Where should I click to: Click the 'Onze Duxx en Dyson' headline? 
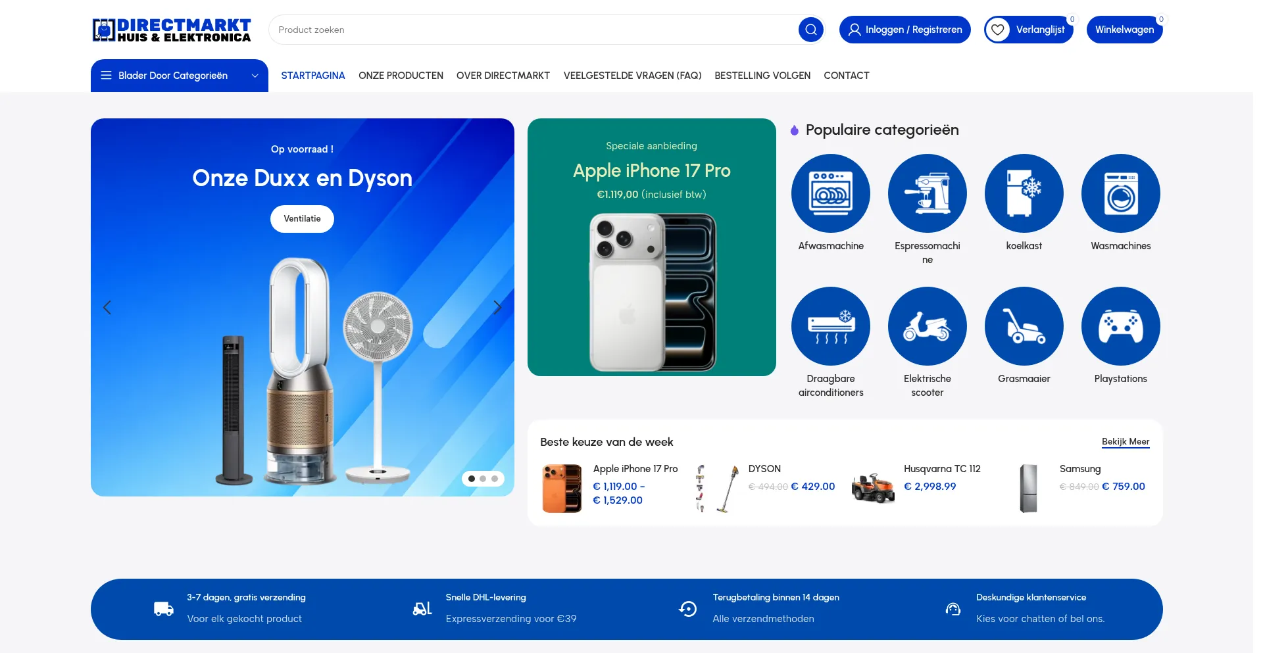click(302, 178)
